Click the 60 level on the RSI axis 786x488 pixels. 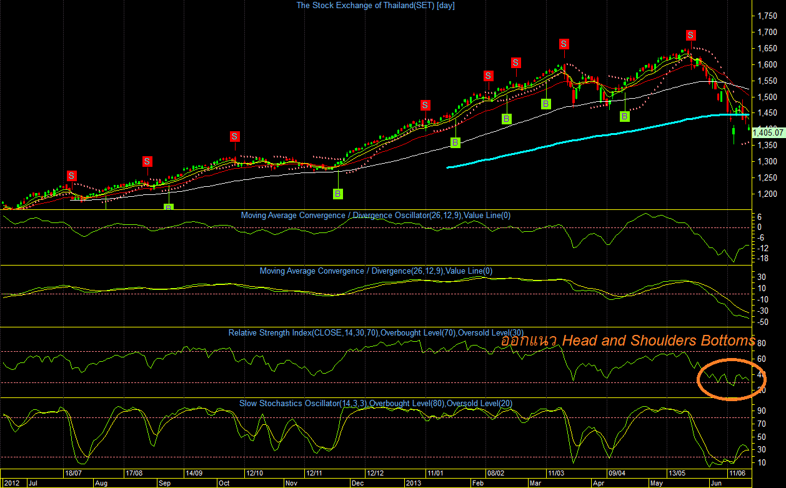(762, 359)
